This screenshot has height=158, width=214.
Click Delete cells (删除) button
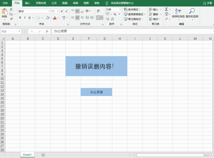pos(155,14)
